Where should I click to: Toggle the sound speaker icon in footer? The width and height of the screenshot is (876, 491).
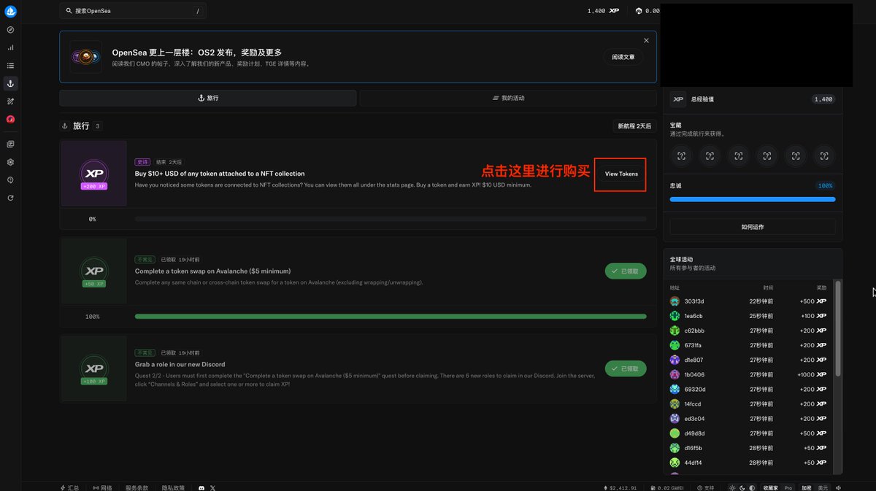click(x=839, y=487)
